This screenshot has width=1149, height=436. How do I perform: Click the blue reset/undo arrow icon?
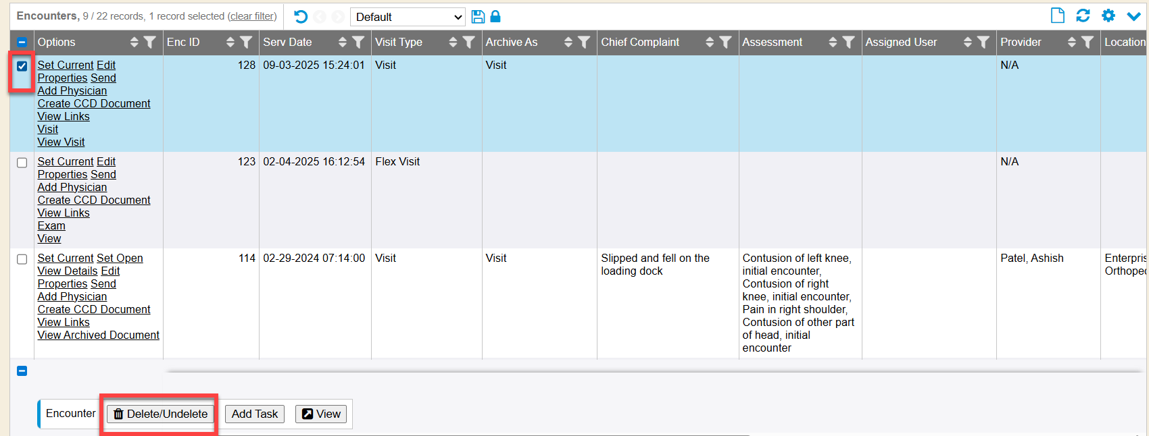tap(301, 17)
